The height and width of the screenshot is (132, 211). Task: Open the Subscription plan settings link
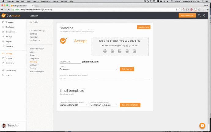coord(37,72)
